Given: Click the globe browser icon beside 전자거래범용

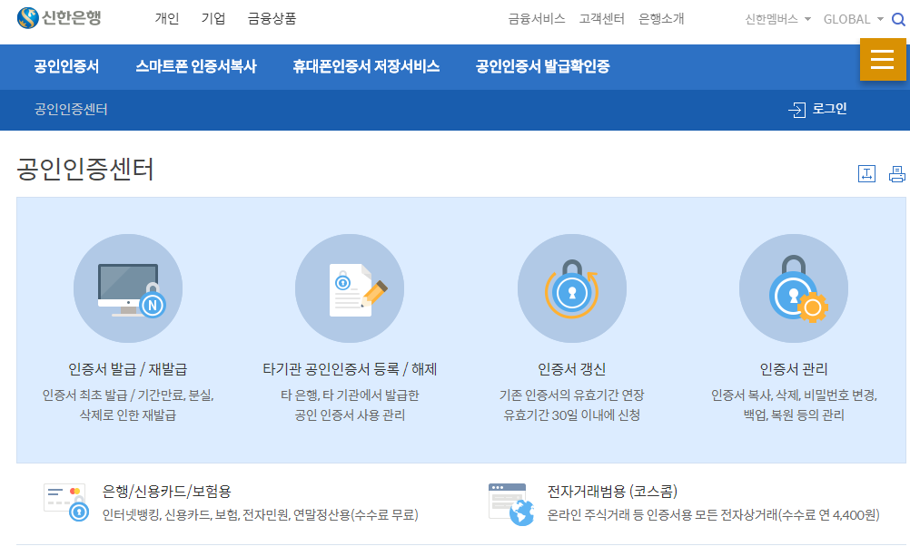Looking at the screenshot, I should [510, 503].
